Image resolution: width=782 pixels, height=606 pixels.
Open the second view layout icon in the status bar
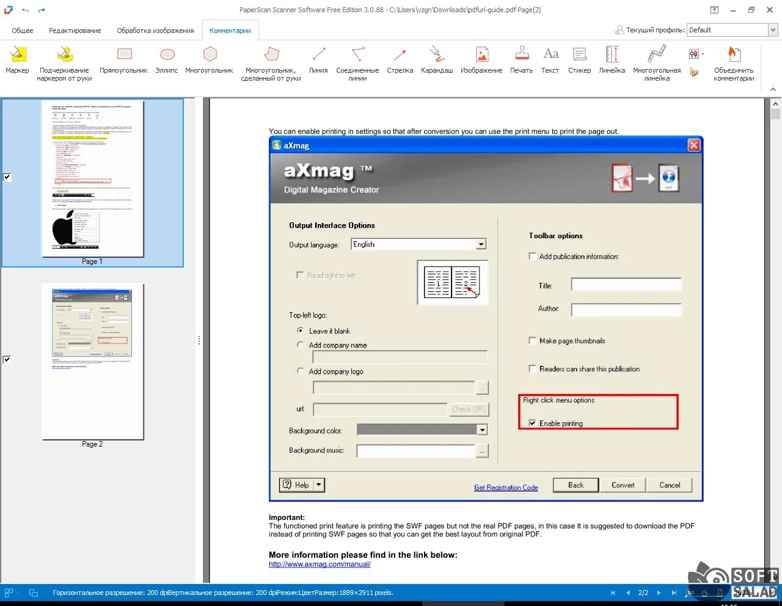coord(34,593)
